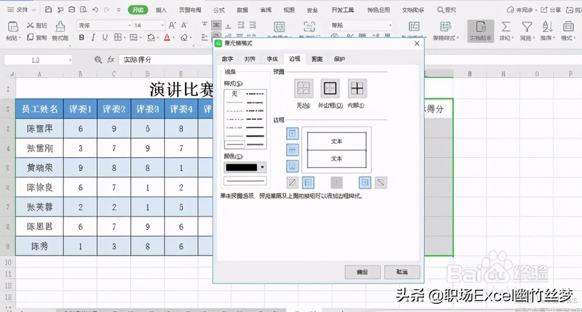Click the Cut scissors icon
This screenshot has height=312, width=582.
(x=30, y=25)
